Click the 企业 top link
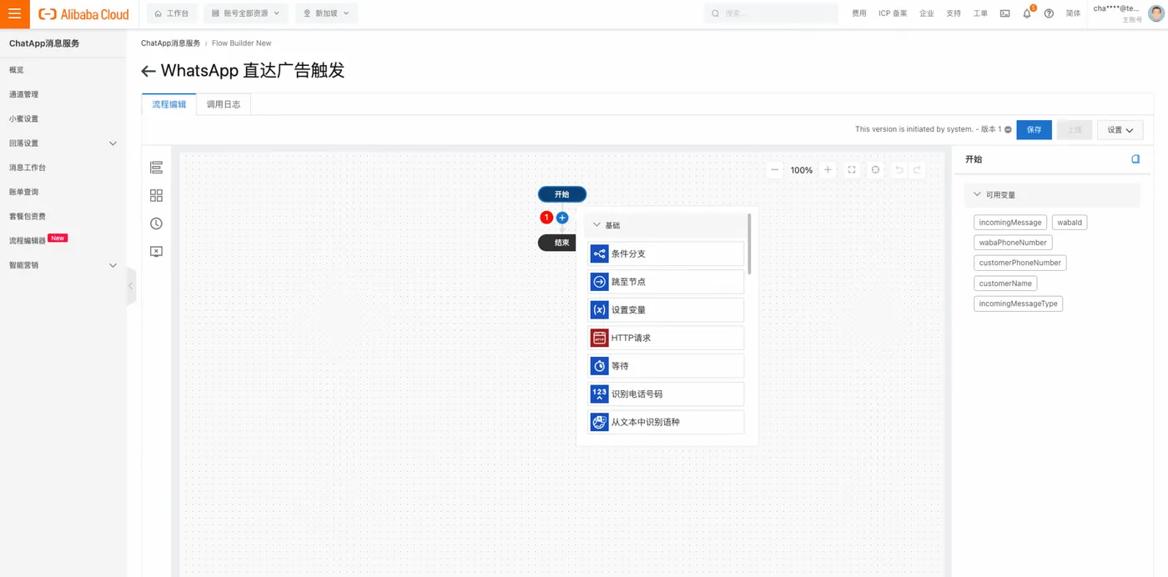 click(927, 13)
